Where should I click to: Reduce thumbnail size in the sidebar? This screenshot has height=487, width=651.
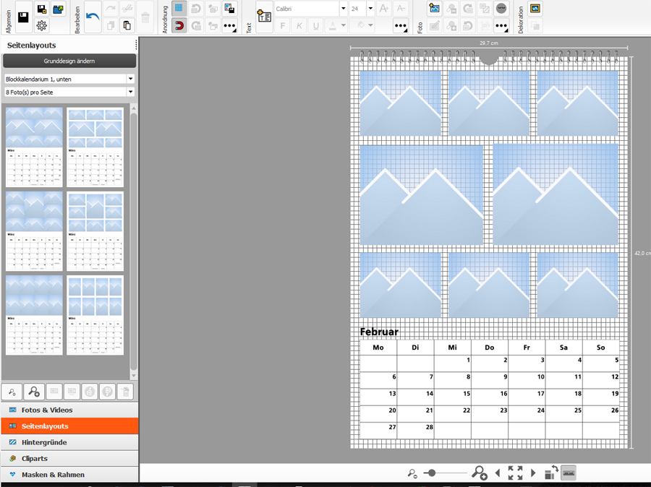12,392
